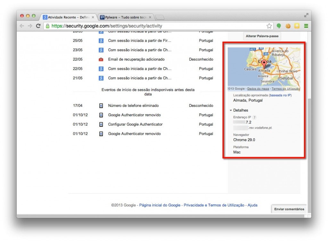The height and width of the screenshot is (241, 328).
Task: Select the 23/05 session started entry
Action: click(x=143, y=50)
